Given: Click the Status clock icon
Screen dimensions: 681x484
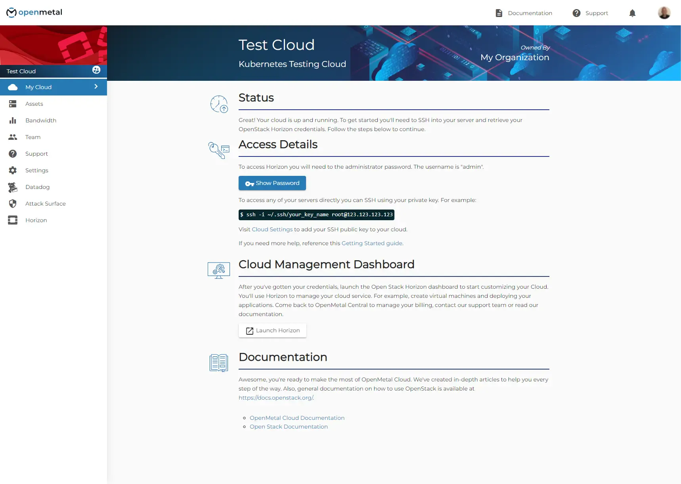Looking at the screenshot, I should click(219, 104).
